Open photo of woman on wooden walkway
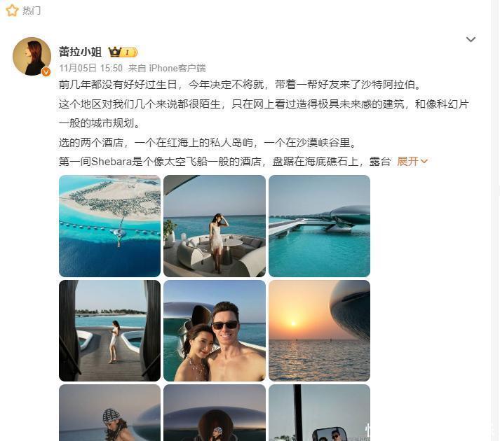500x441 pixels. tap(109, 330)
